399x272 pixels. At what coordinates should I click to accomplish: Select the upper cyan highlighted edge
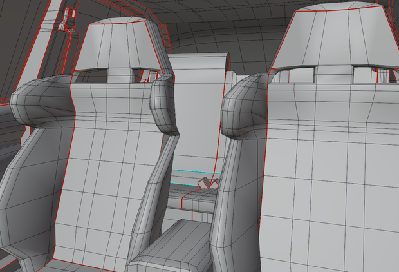tap(196, 171)
